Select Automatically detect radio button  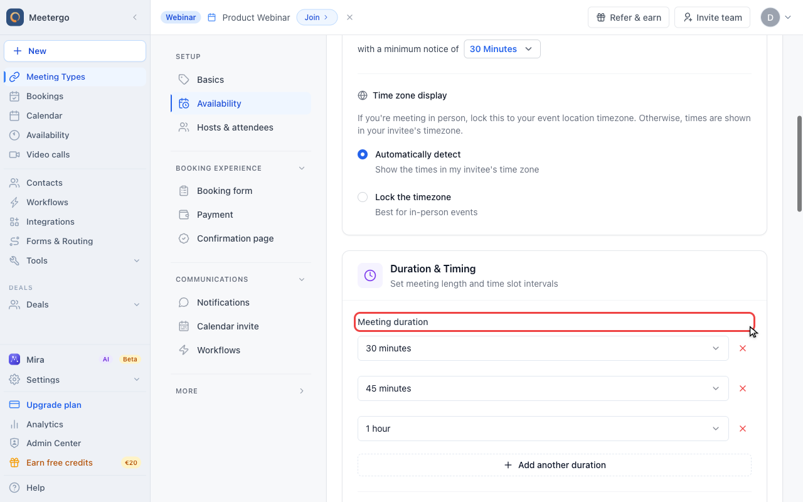(363, 154)
